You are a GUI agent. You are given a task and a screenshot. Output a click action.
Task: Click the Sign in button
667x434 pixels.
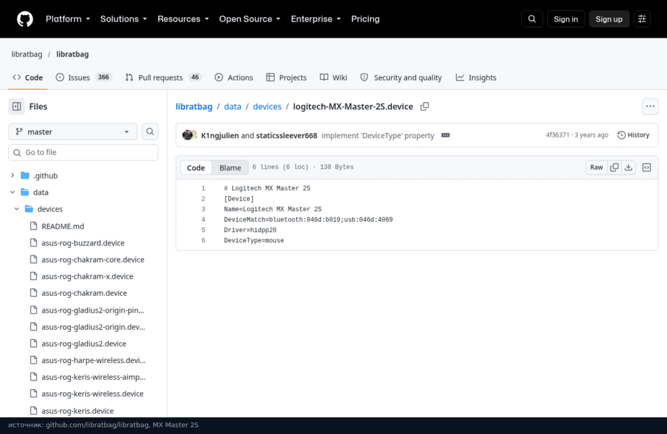coord(566,19)
